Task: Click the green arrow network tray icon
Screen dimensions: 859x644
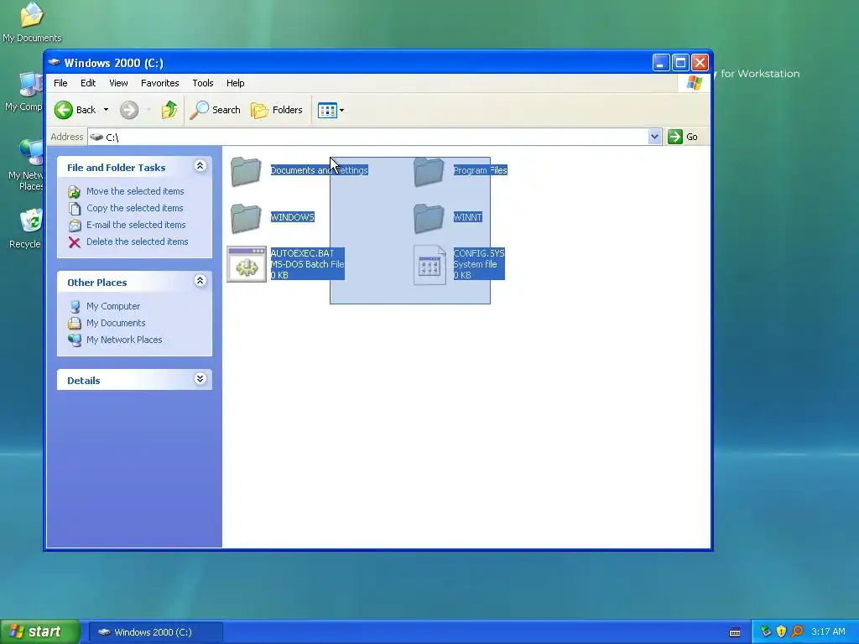Action: coord(765,632)
